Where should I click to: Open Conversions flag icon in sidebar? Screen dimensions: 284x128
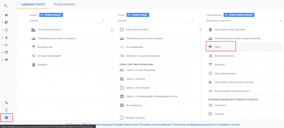(x=6, y=60)
